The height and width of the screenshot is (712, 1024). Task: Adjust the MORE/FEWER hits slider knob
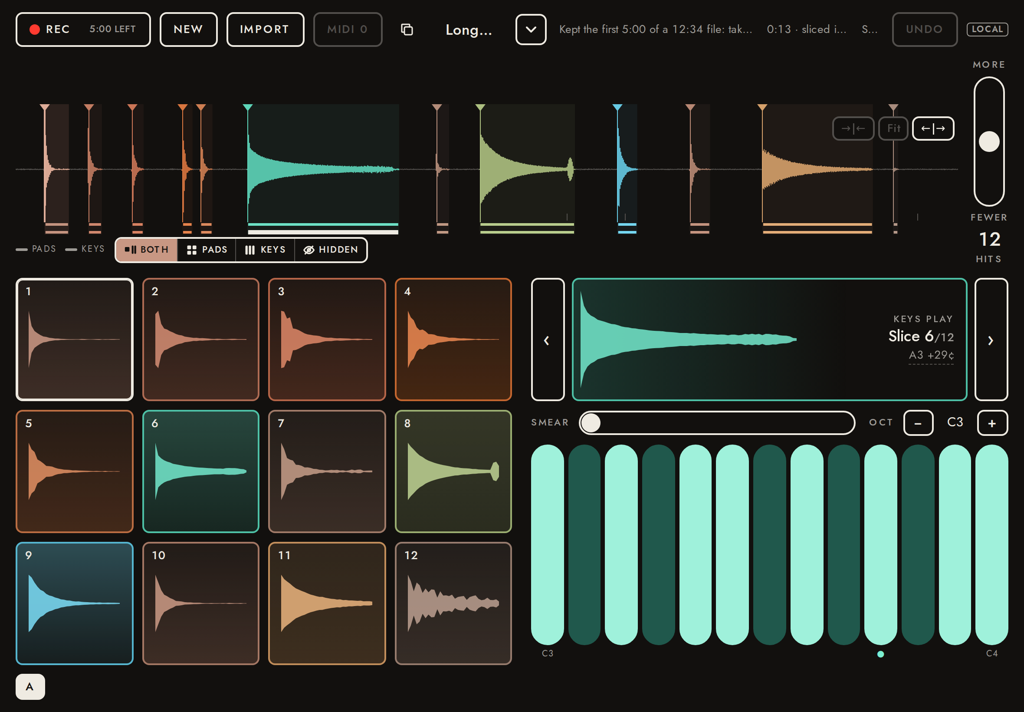pyautogui.click(x=989, y=142)
